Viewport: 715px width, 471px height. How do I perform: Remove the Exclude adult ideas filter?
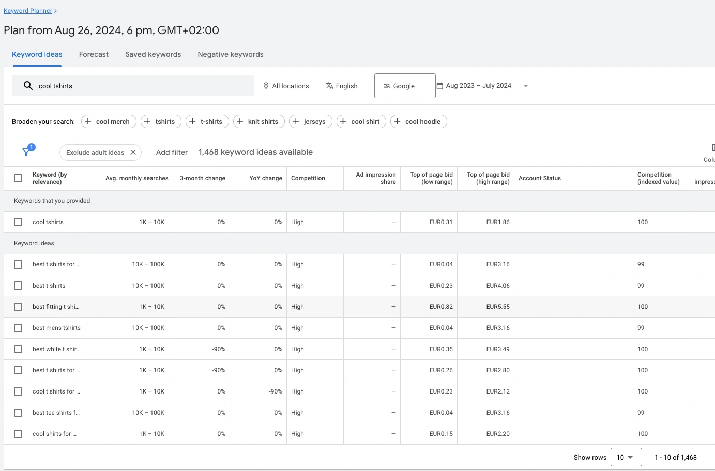(133, 152)
